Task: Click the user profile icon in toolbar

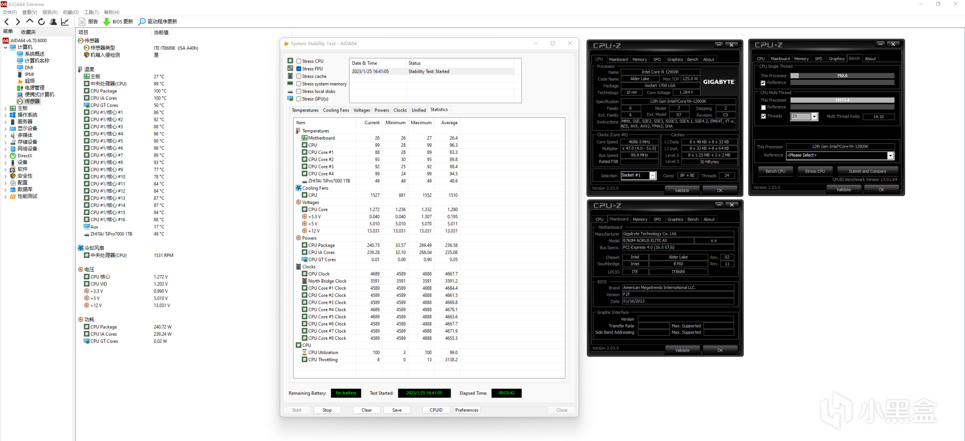Action: [x=53, y=22]
